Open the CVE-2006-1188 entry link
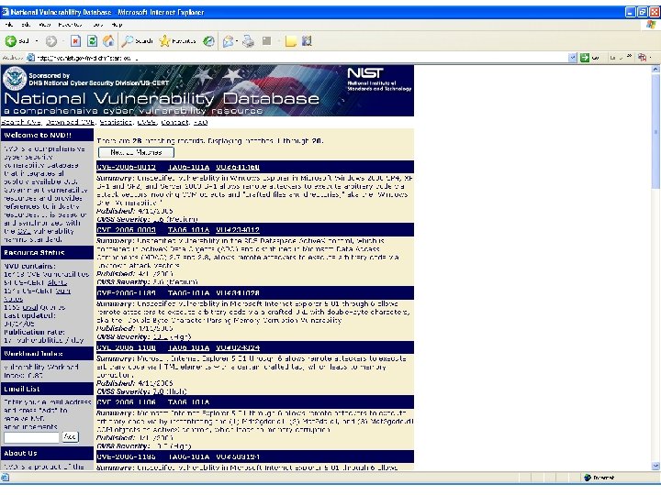 [126, 347]
